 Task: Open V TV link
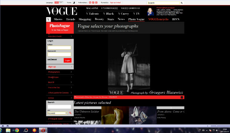137,14
